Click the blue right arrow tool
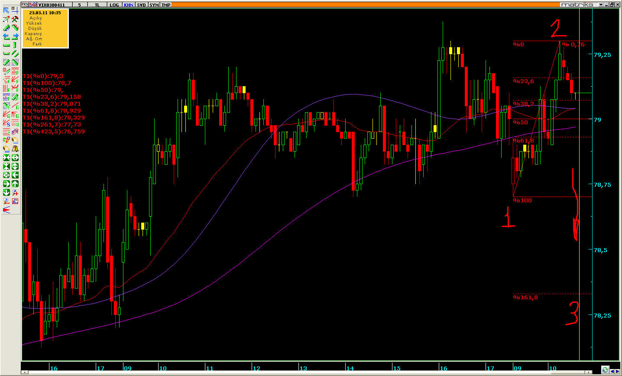The height and width of the screenshot is (376, 622). point(15,36)
